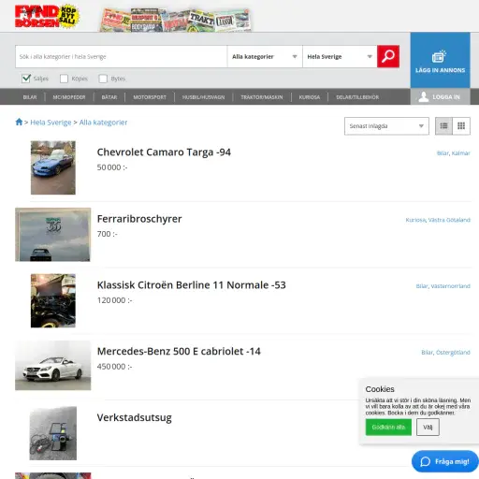Click the Välj cookie options button

[428, 428]
